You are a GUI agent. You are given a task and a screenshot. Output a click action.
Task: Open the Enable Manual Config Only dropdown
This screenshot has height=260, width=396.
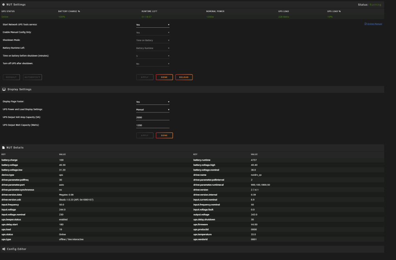(x=152, y=32)
